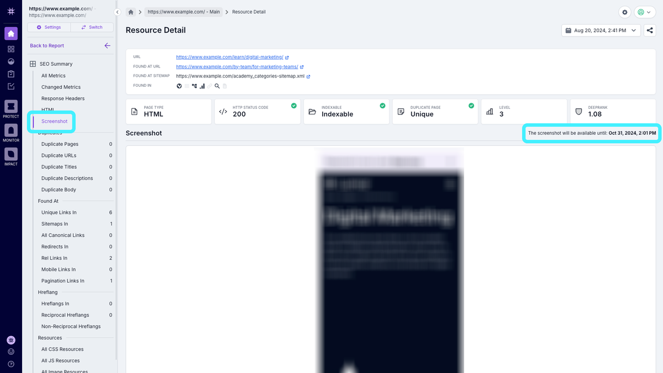
Task: Click the share icon button
Action: pos(650,30)
